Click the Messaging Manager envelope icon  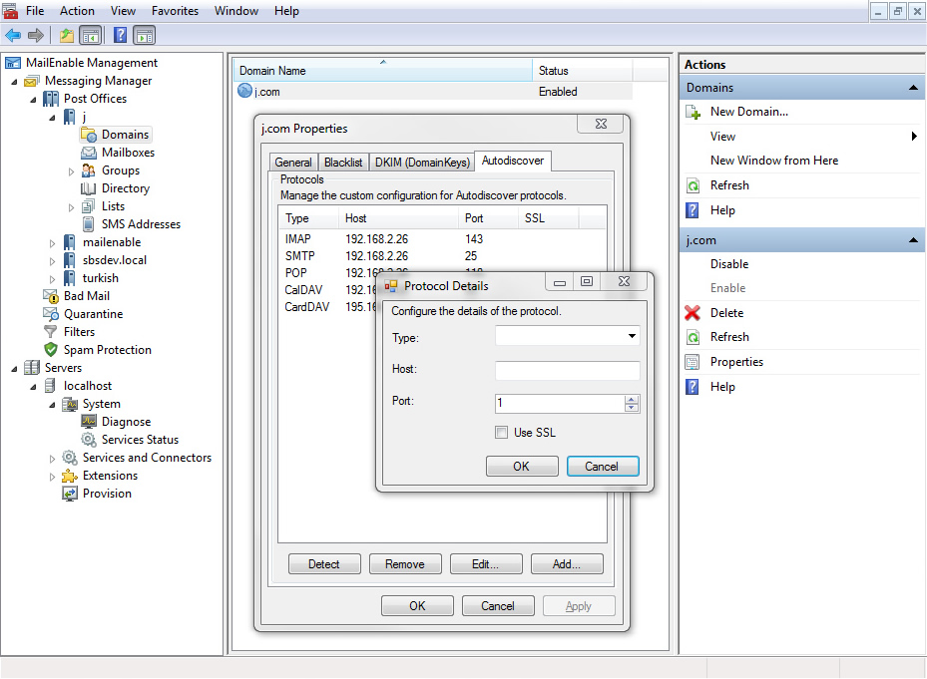pos(32,81)
